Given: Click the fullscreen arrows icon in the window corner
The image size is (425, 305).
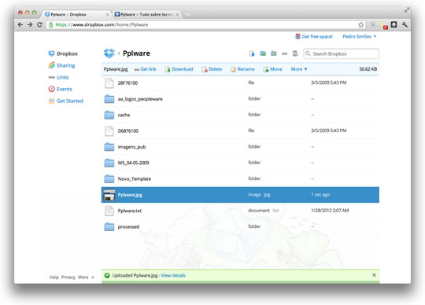Looking at the screenshot, I should pos(407,10).
